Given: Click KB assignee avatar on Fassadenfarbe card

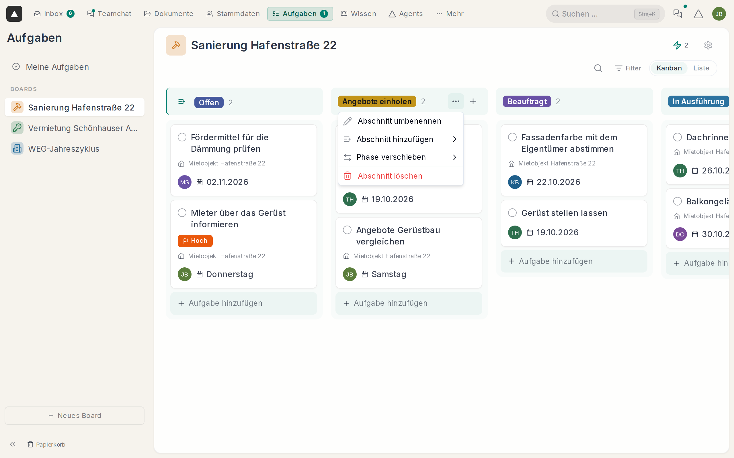Looking at the screenshot, I should click(x=515, y=182).
